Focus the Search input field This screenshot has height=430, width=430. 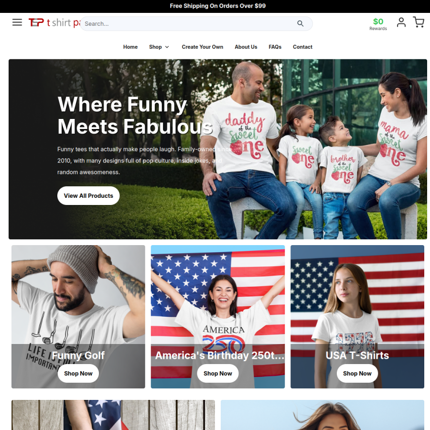196,23
